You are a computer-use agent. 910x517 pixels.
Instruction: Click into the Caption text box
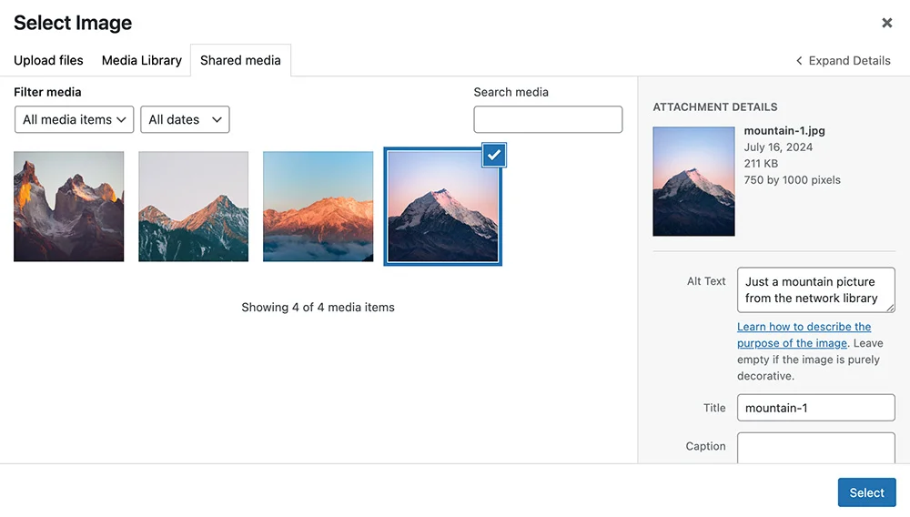tap(815, 447)
